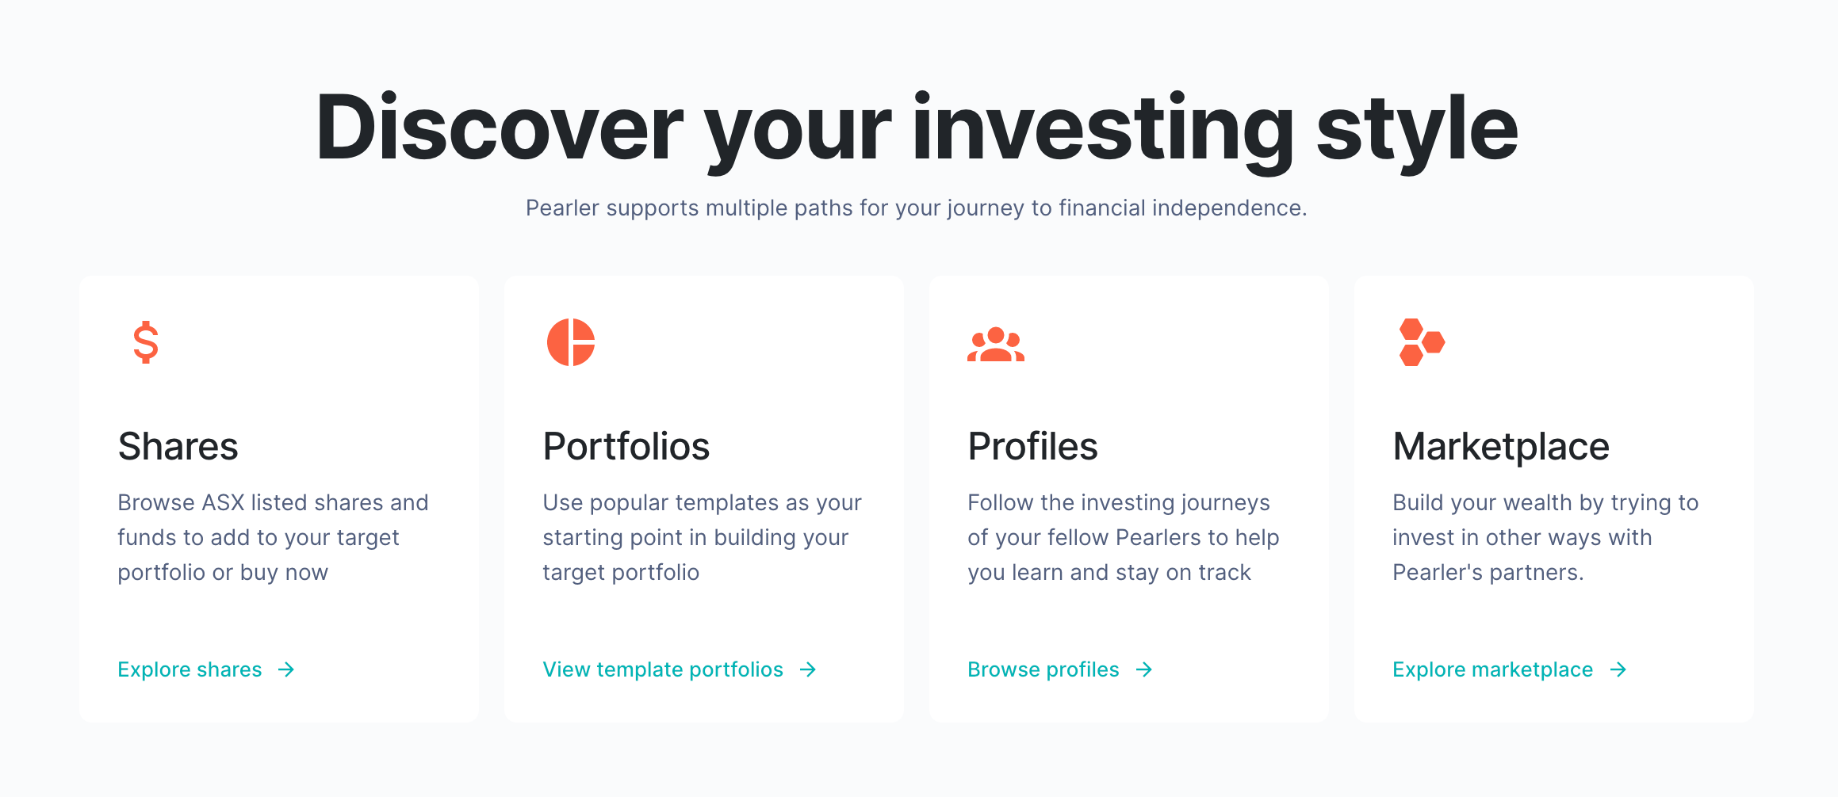This screenshot has height=797, width=1838.
Task: Select the Shares card heading
Action: pos(178,446)
